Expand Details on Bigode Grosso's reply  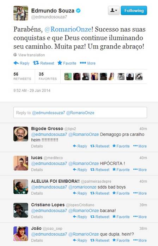[37, 146]
